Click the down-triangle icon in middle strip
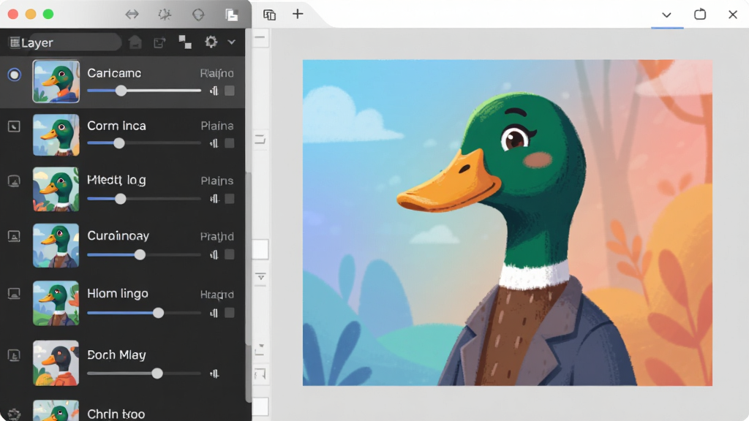The height and width of the screenshot is (421, 749). click(261, 277)
